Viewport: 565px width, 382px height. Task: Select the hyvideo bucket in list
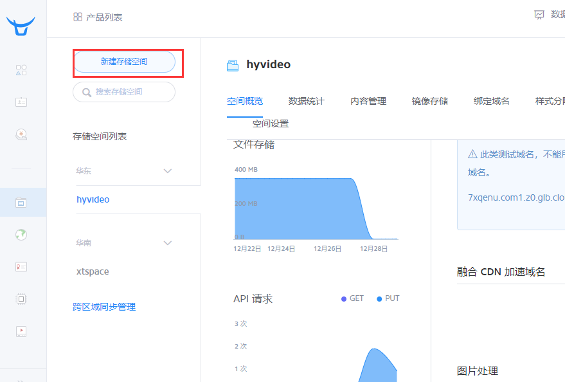[93, 199]
